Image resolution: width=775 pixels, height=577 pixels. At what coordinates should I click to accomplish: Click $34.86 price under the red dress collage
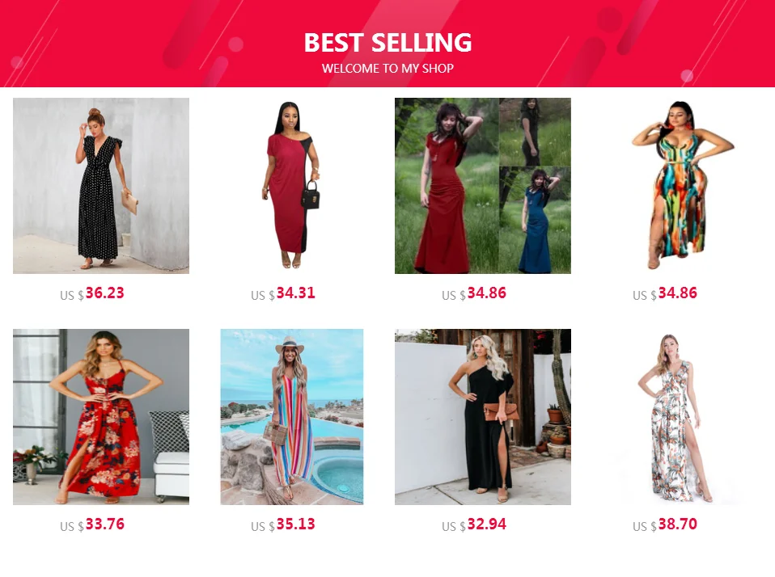coord(474,293)
